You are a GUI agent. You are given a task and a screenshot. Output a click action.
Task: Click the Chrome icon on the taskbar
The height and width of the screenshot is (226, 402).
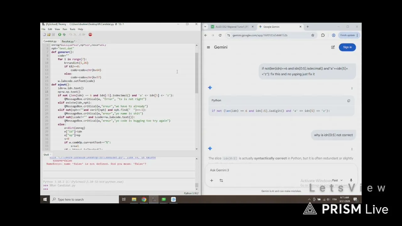[x=144, y=199]
